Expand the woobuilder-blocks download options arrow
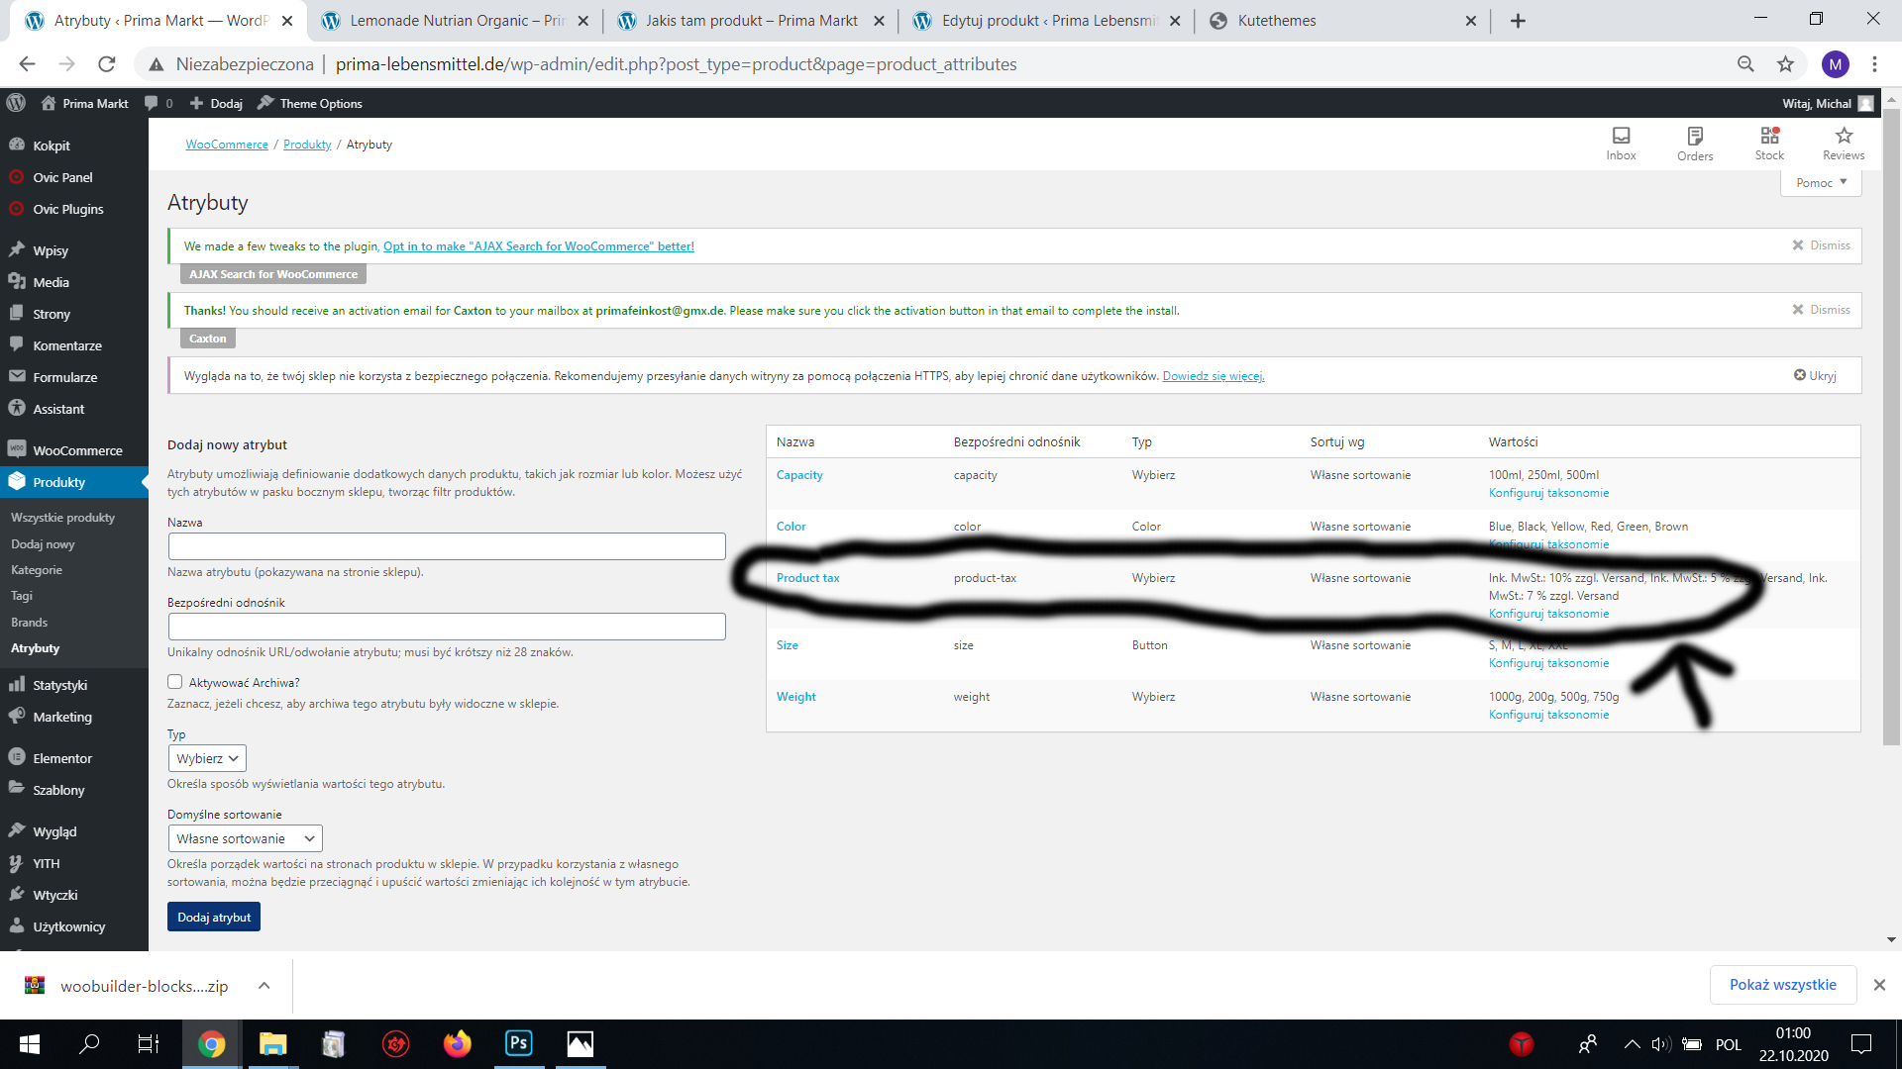The width and height of the screenshot is (1902, 1069). coord(264,985)
